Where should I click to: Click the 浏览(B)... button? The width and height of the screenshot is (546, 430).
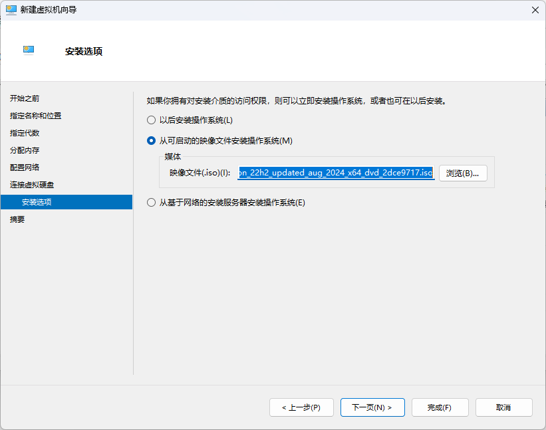pos(463,173)
